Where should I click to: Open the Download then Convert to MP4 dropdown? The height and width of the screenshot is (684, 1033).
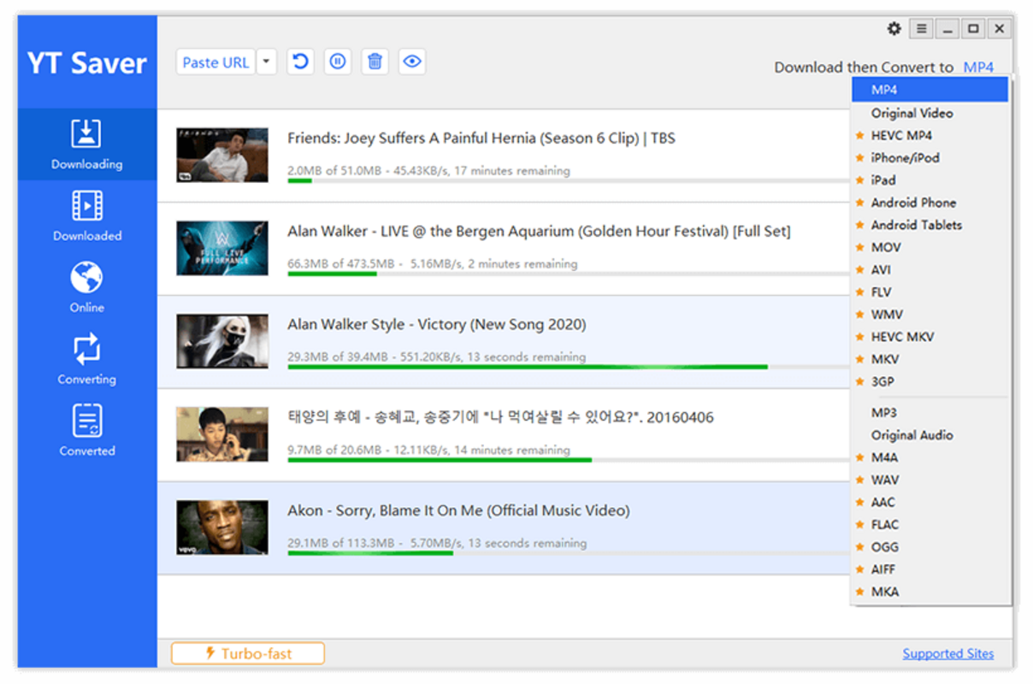978,67
